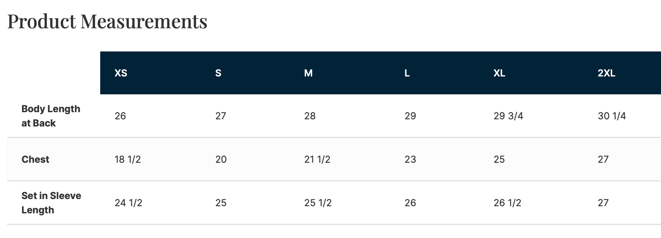Click the 2XL size column header
This screenshot has height=238, width=661.
click(x=606, y=73)
